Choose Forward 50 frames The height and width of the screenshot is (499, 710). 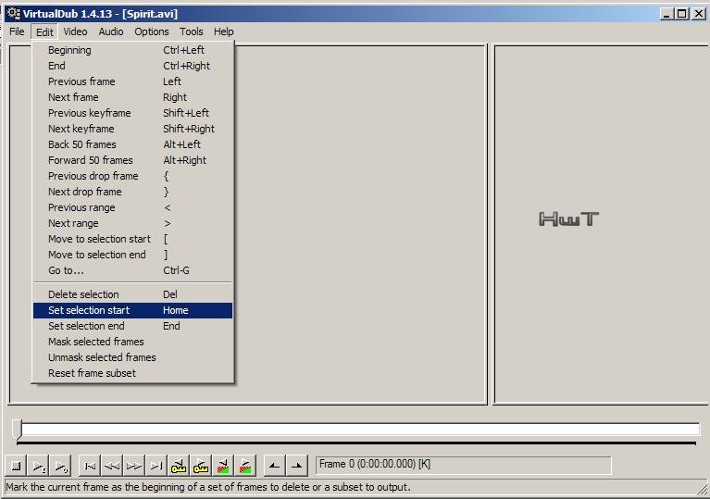132,160
